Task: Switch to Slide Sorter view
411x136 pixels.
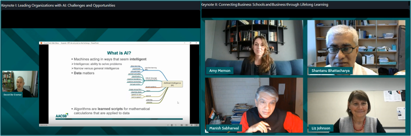Action: pos(187,125)
